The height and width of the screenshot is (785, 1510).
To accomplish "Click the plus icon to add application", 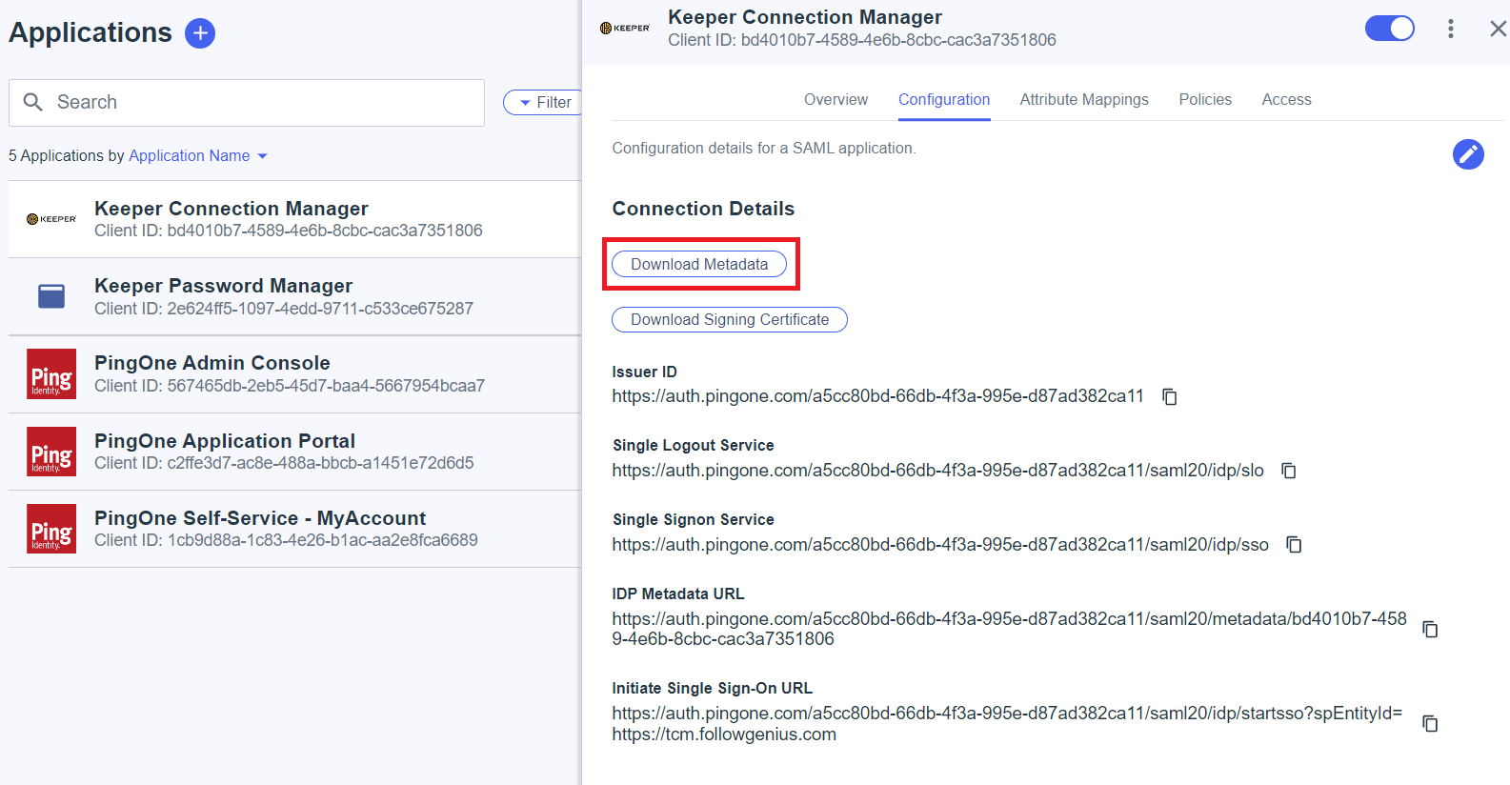I will pos(199,33).
